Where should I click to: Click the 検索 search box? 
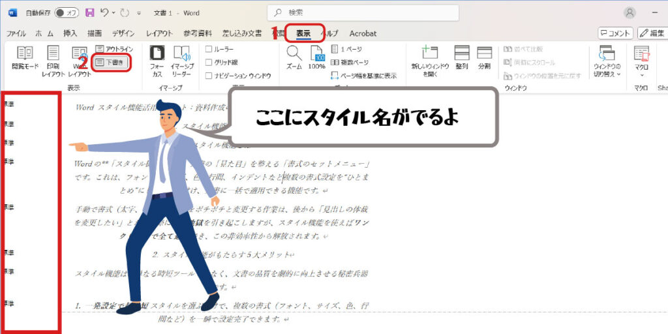363,12
